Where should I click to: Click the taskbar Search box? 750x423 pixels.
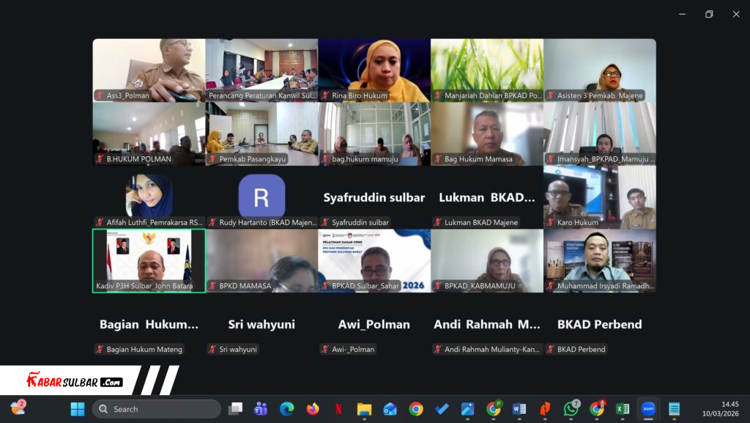(x=157, y=409)
